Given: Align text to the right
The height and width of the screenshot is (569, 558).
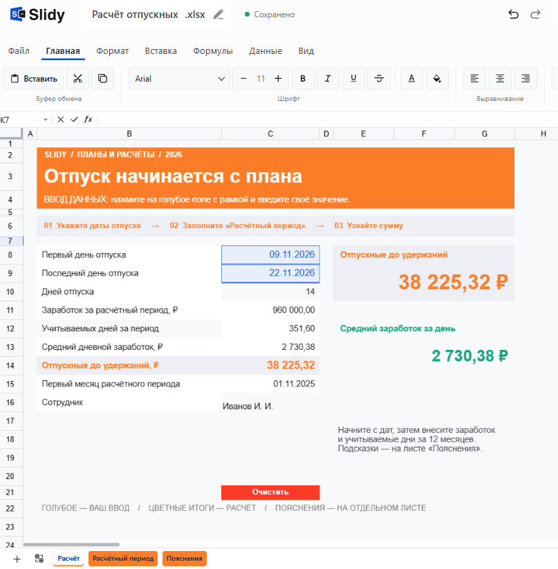Looking at the screenshot, I should point(526,78).
